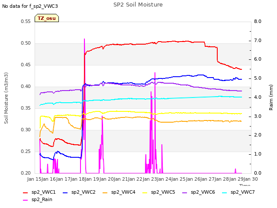This screenshot has width=277, height=208.
Task: Select the sp2_VWC4 legend label
Action: pos(123,192)
